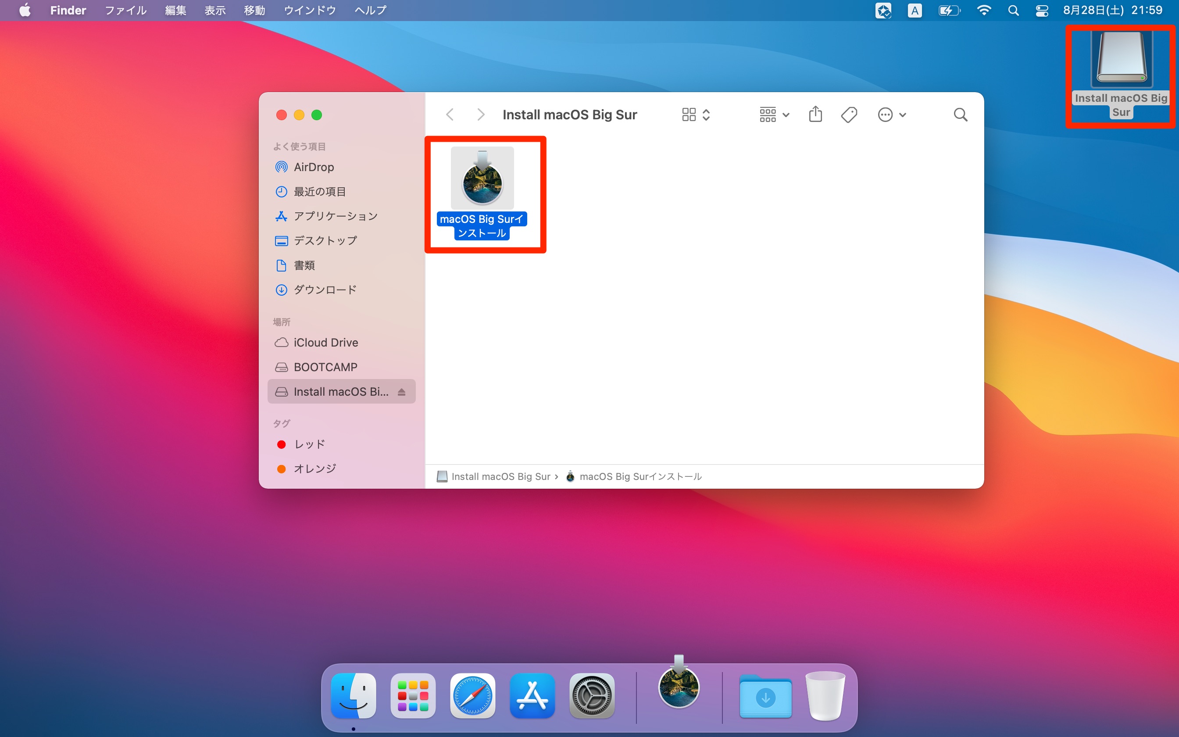The height and width of the screenshot is (737, 1179).
Task: Open 書類 in the sidebar
Action: [341, 265]
